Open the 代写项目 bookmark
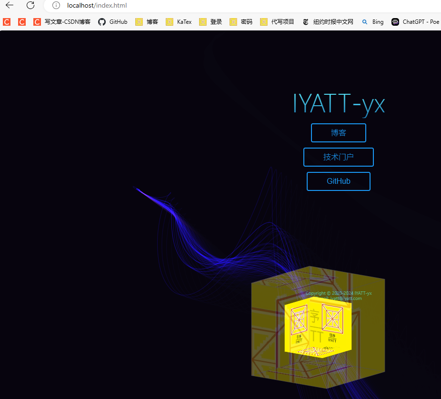 point(277,22)
